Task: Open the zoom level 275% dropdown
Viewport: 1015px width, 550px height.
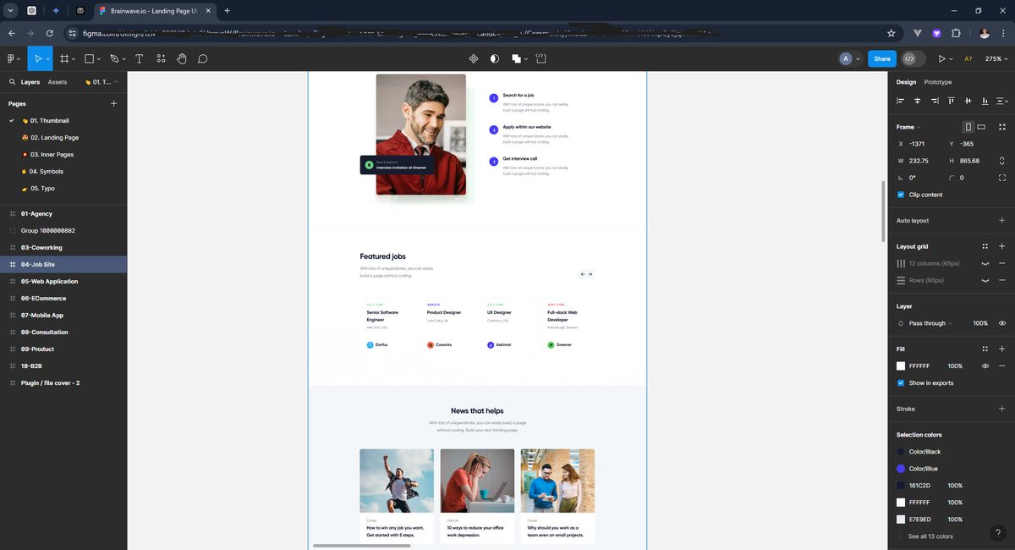Action: tap(996, 58)
